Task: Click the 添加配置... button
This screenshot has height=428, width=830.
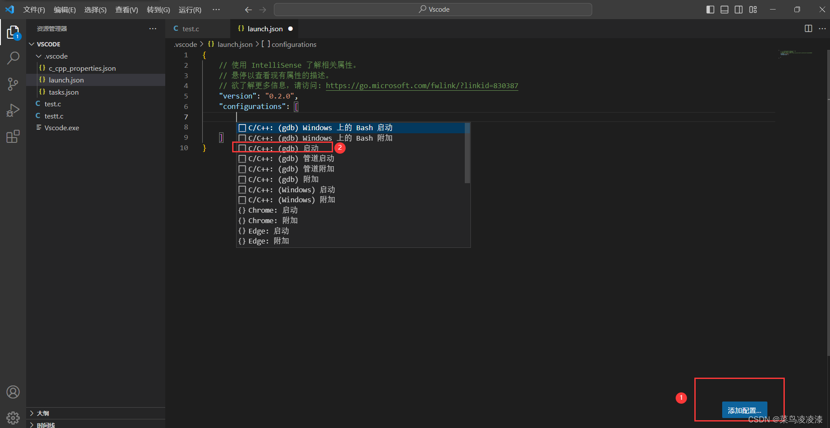Action: [744, 410]
